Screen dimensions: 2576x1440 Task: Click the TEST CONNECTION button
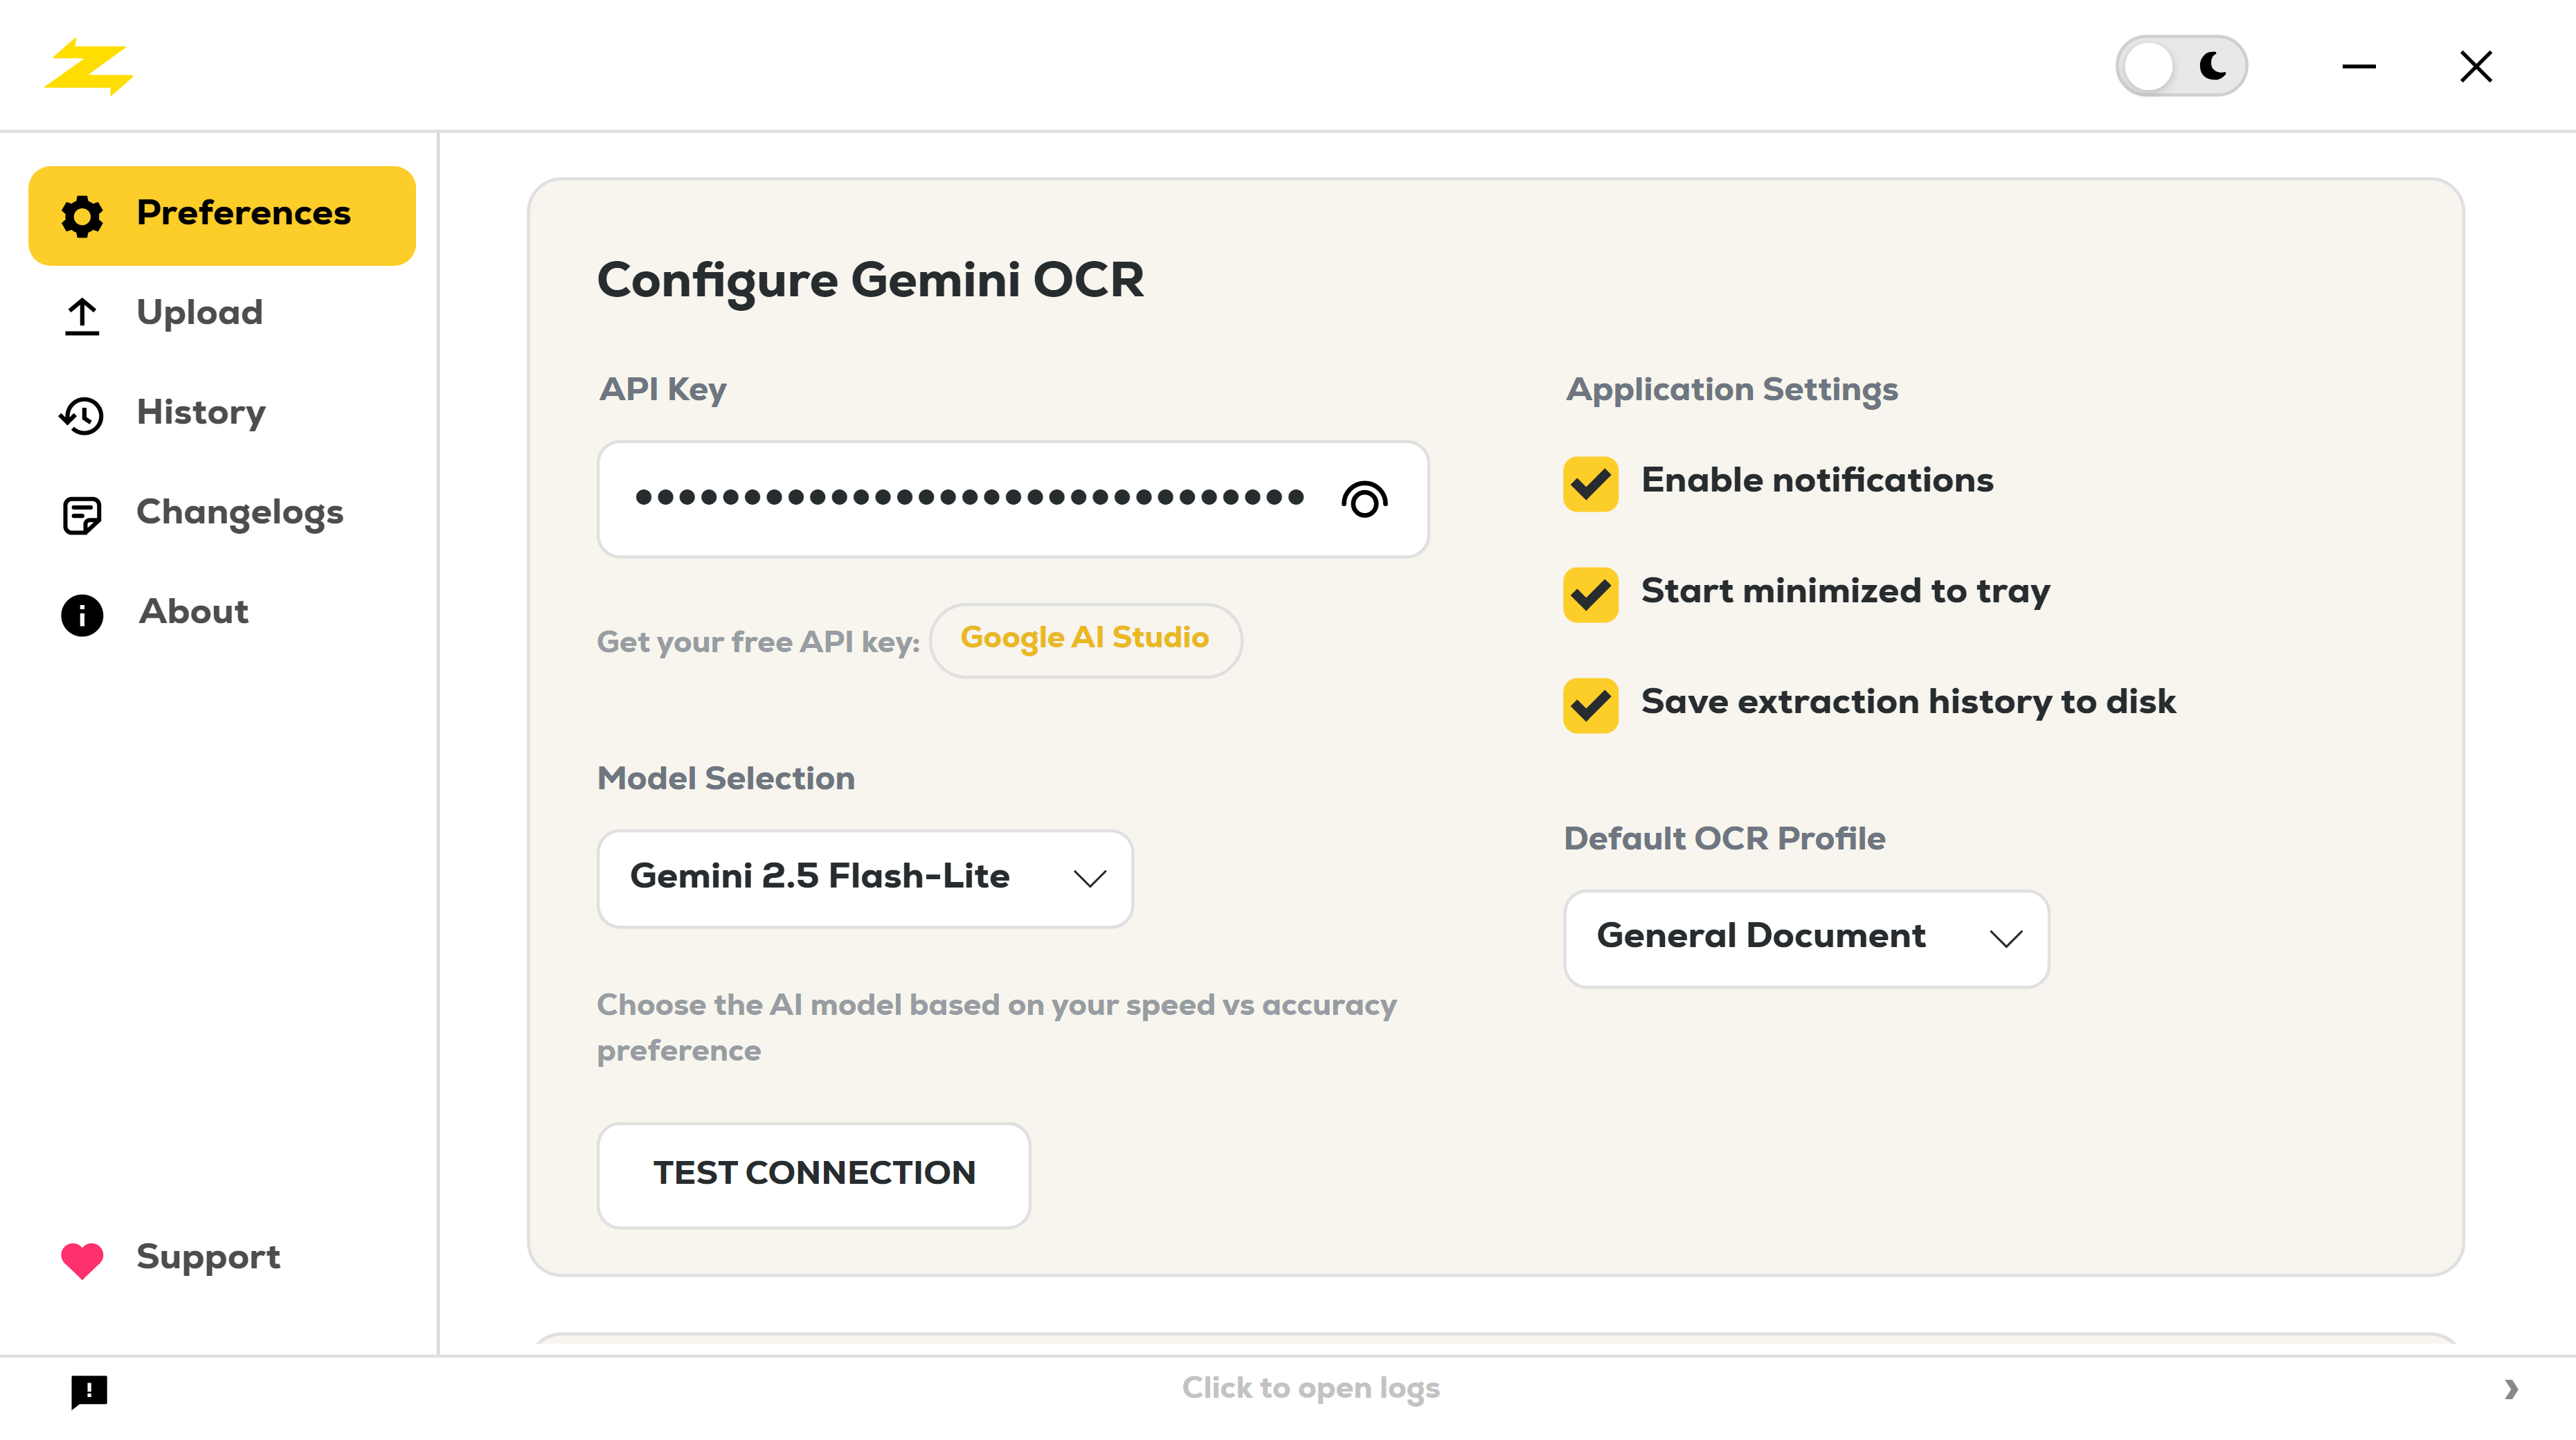click(x=814, y=1174)
